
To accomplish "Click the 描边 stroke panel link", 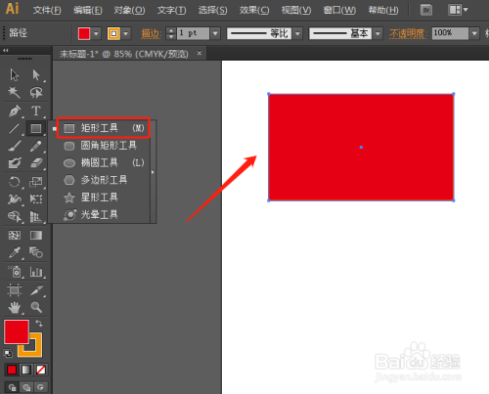I will (x=152, y=33).
